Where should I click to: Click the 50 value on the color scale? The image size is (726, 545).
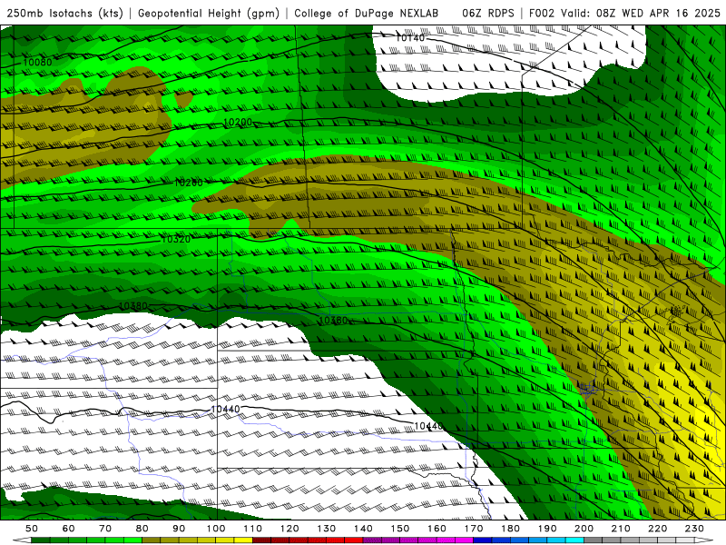tap(32, 529)
